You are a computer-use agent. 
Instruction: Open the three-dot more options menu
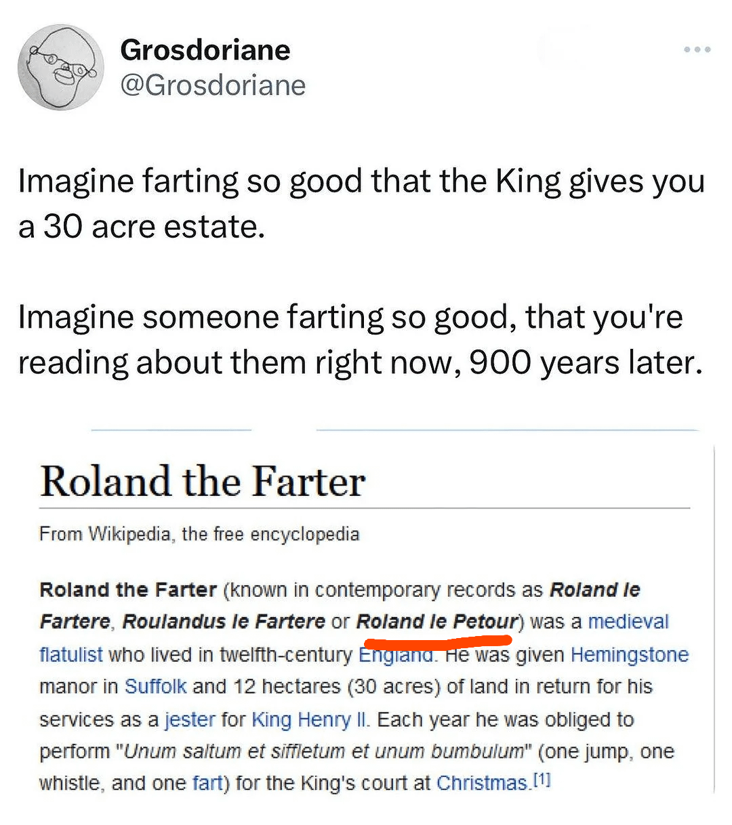click(697, 49)
